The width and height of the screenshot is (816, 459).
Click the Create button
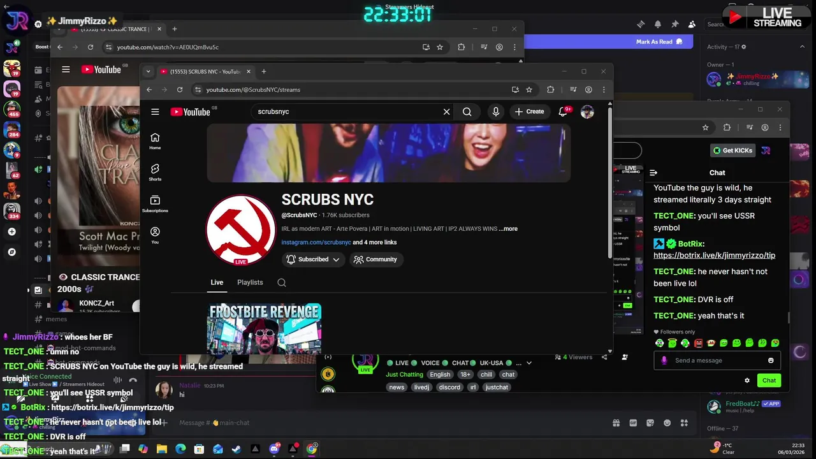click(530, 112)
